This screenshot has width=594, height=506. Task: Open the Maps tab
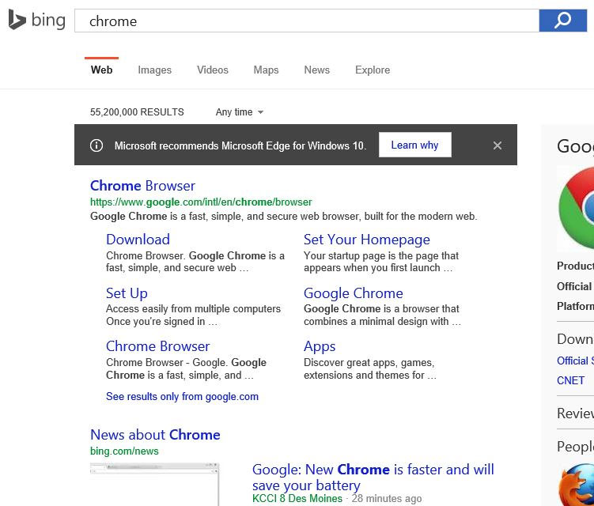click(x=266, y=70)
